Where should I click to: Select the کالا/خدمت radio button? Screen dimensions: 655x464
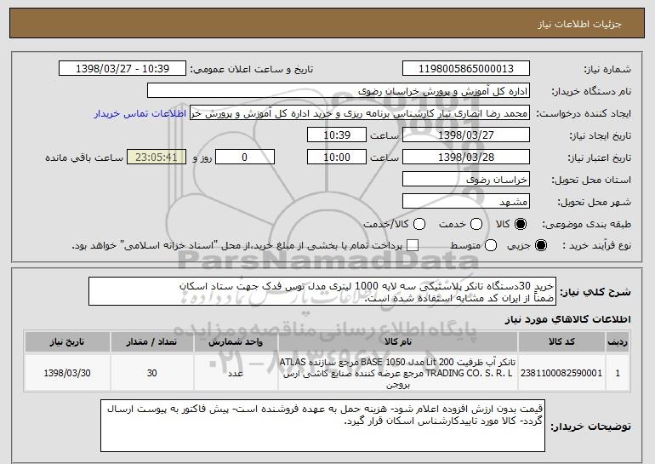pos(419,225)
